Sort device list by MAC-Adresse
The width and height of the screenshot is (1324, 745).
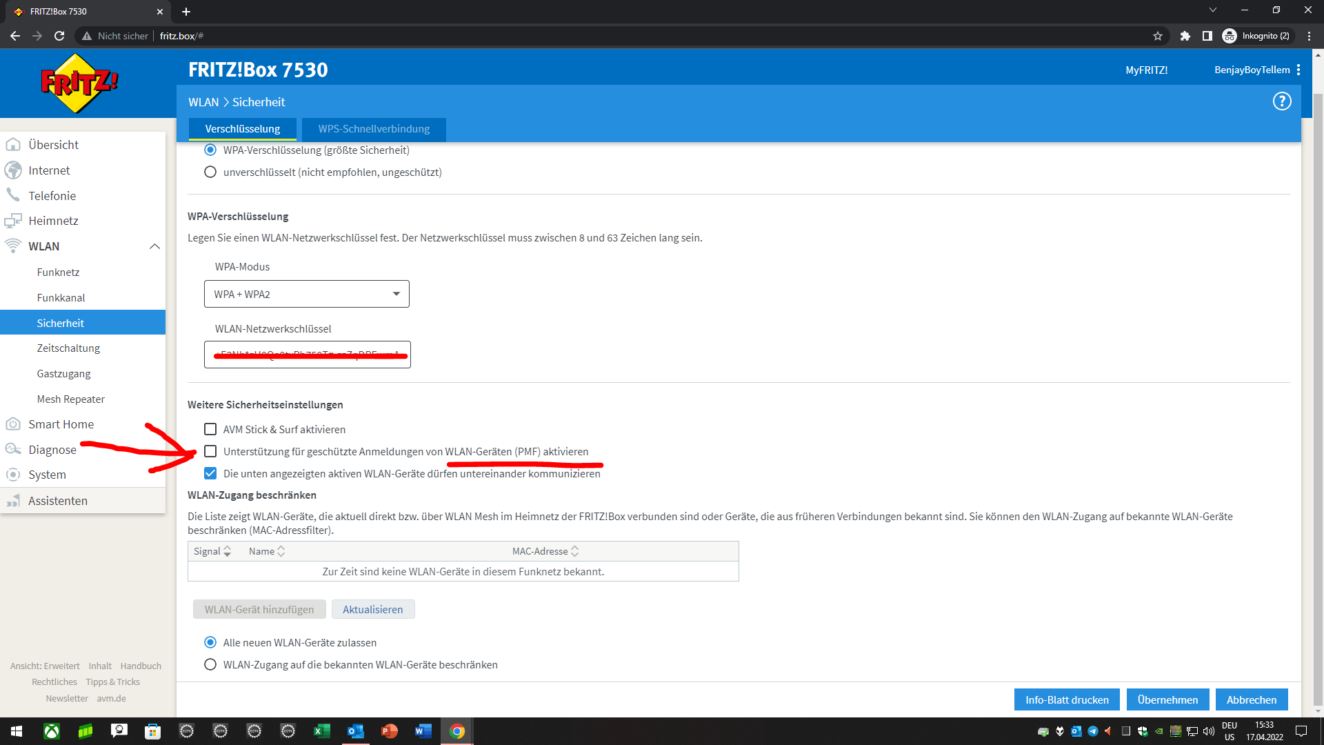tap(545, 551)
